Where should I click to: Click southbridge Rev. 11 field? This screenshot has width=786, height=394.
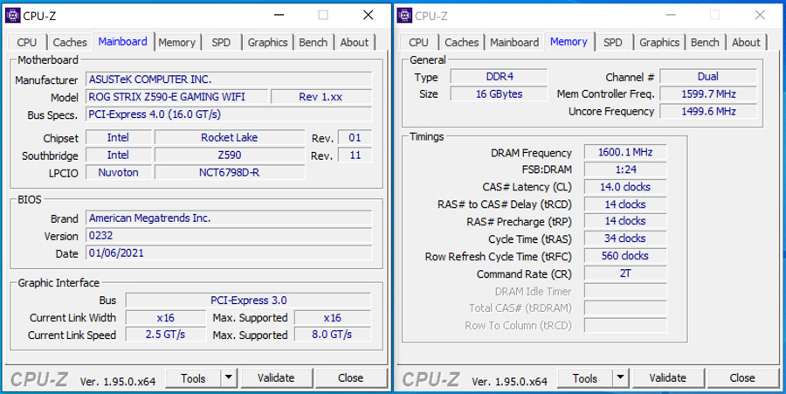coord(355,155)
